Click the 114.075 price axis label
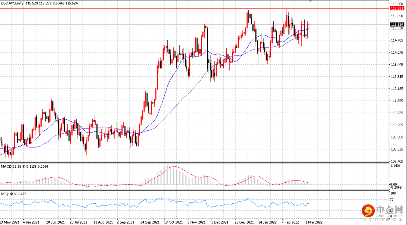Image resolution: width=407 pixels, height=225 pixels. [x=397, y=52]
